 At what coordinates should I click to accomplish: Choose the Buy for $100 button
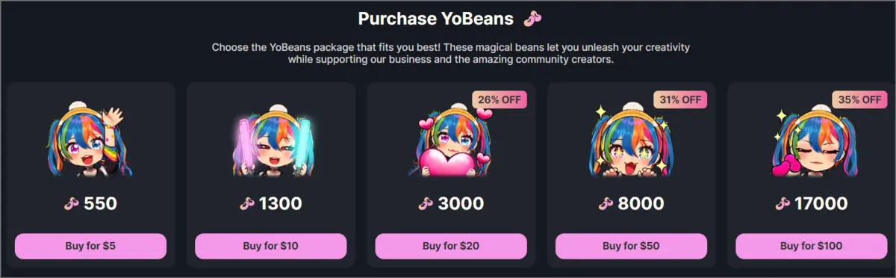pyautogui.click(x=812, y=246)
